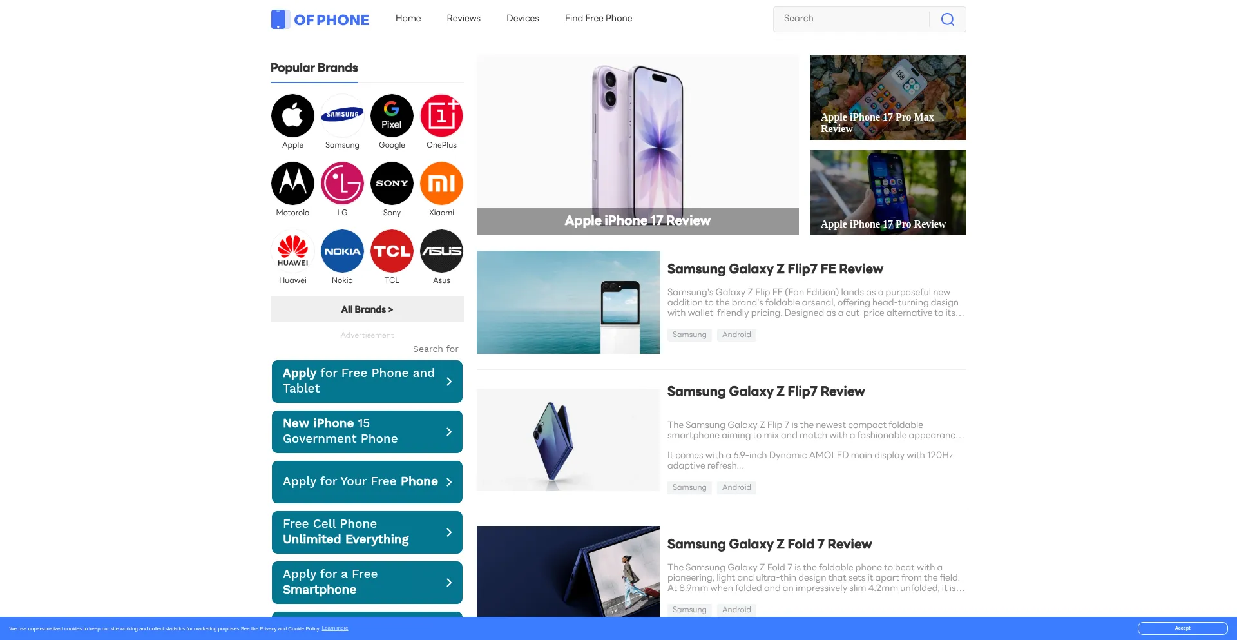Open the Apple iPhone 17 Pro Max Review thumbnail
Viewport: 1237px width, 640px height.
[x=888, y=97]
